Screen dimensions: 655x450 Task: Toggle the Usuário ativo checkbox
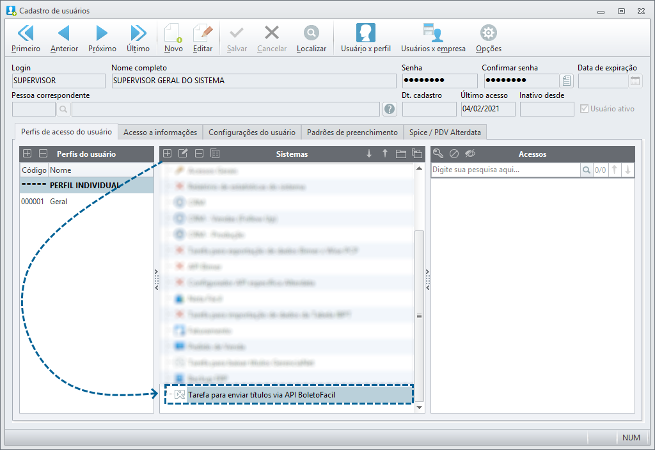coord(584,109)
